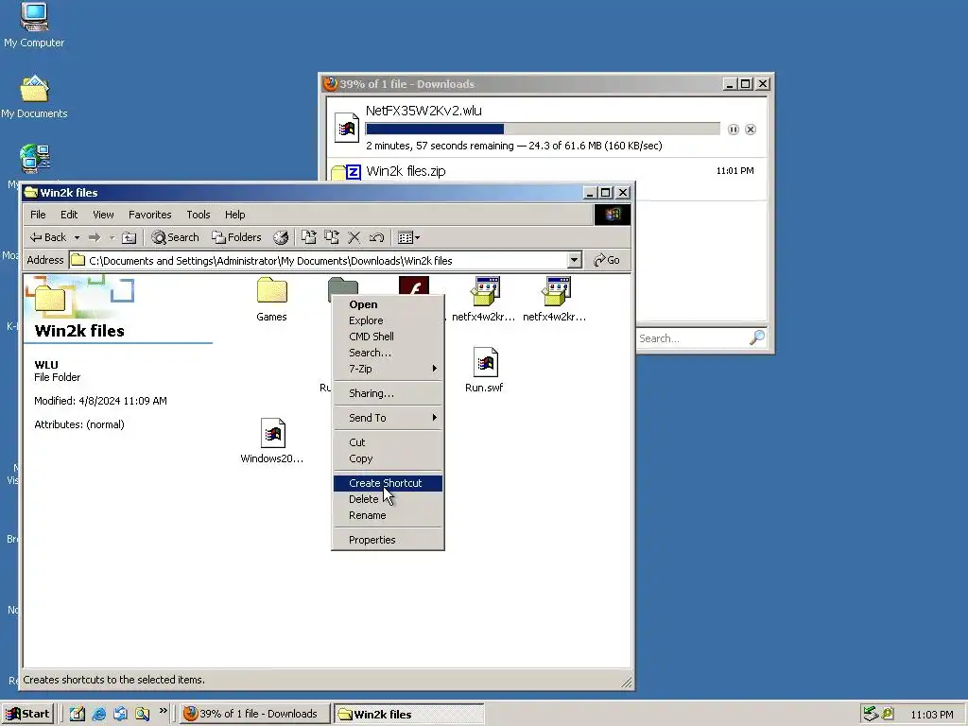Image resolution: width=968 pixels, height=726 pixels.
Task: Open the View menu
Action: [103, 215]
